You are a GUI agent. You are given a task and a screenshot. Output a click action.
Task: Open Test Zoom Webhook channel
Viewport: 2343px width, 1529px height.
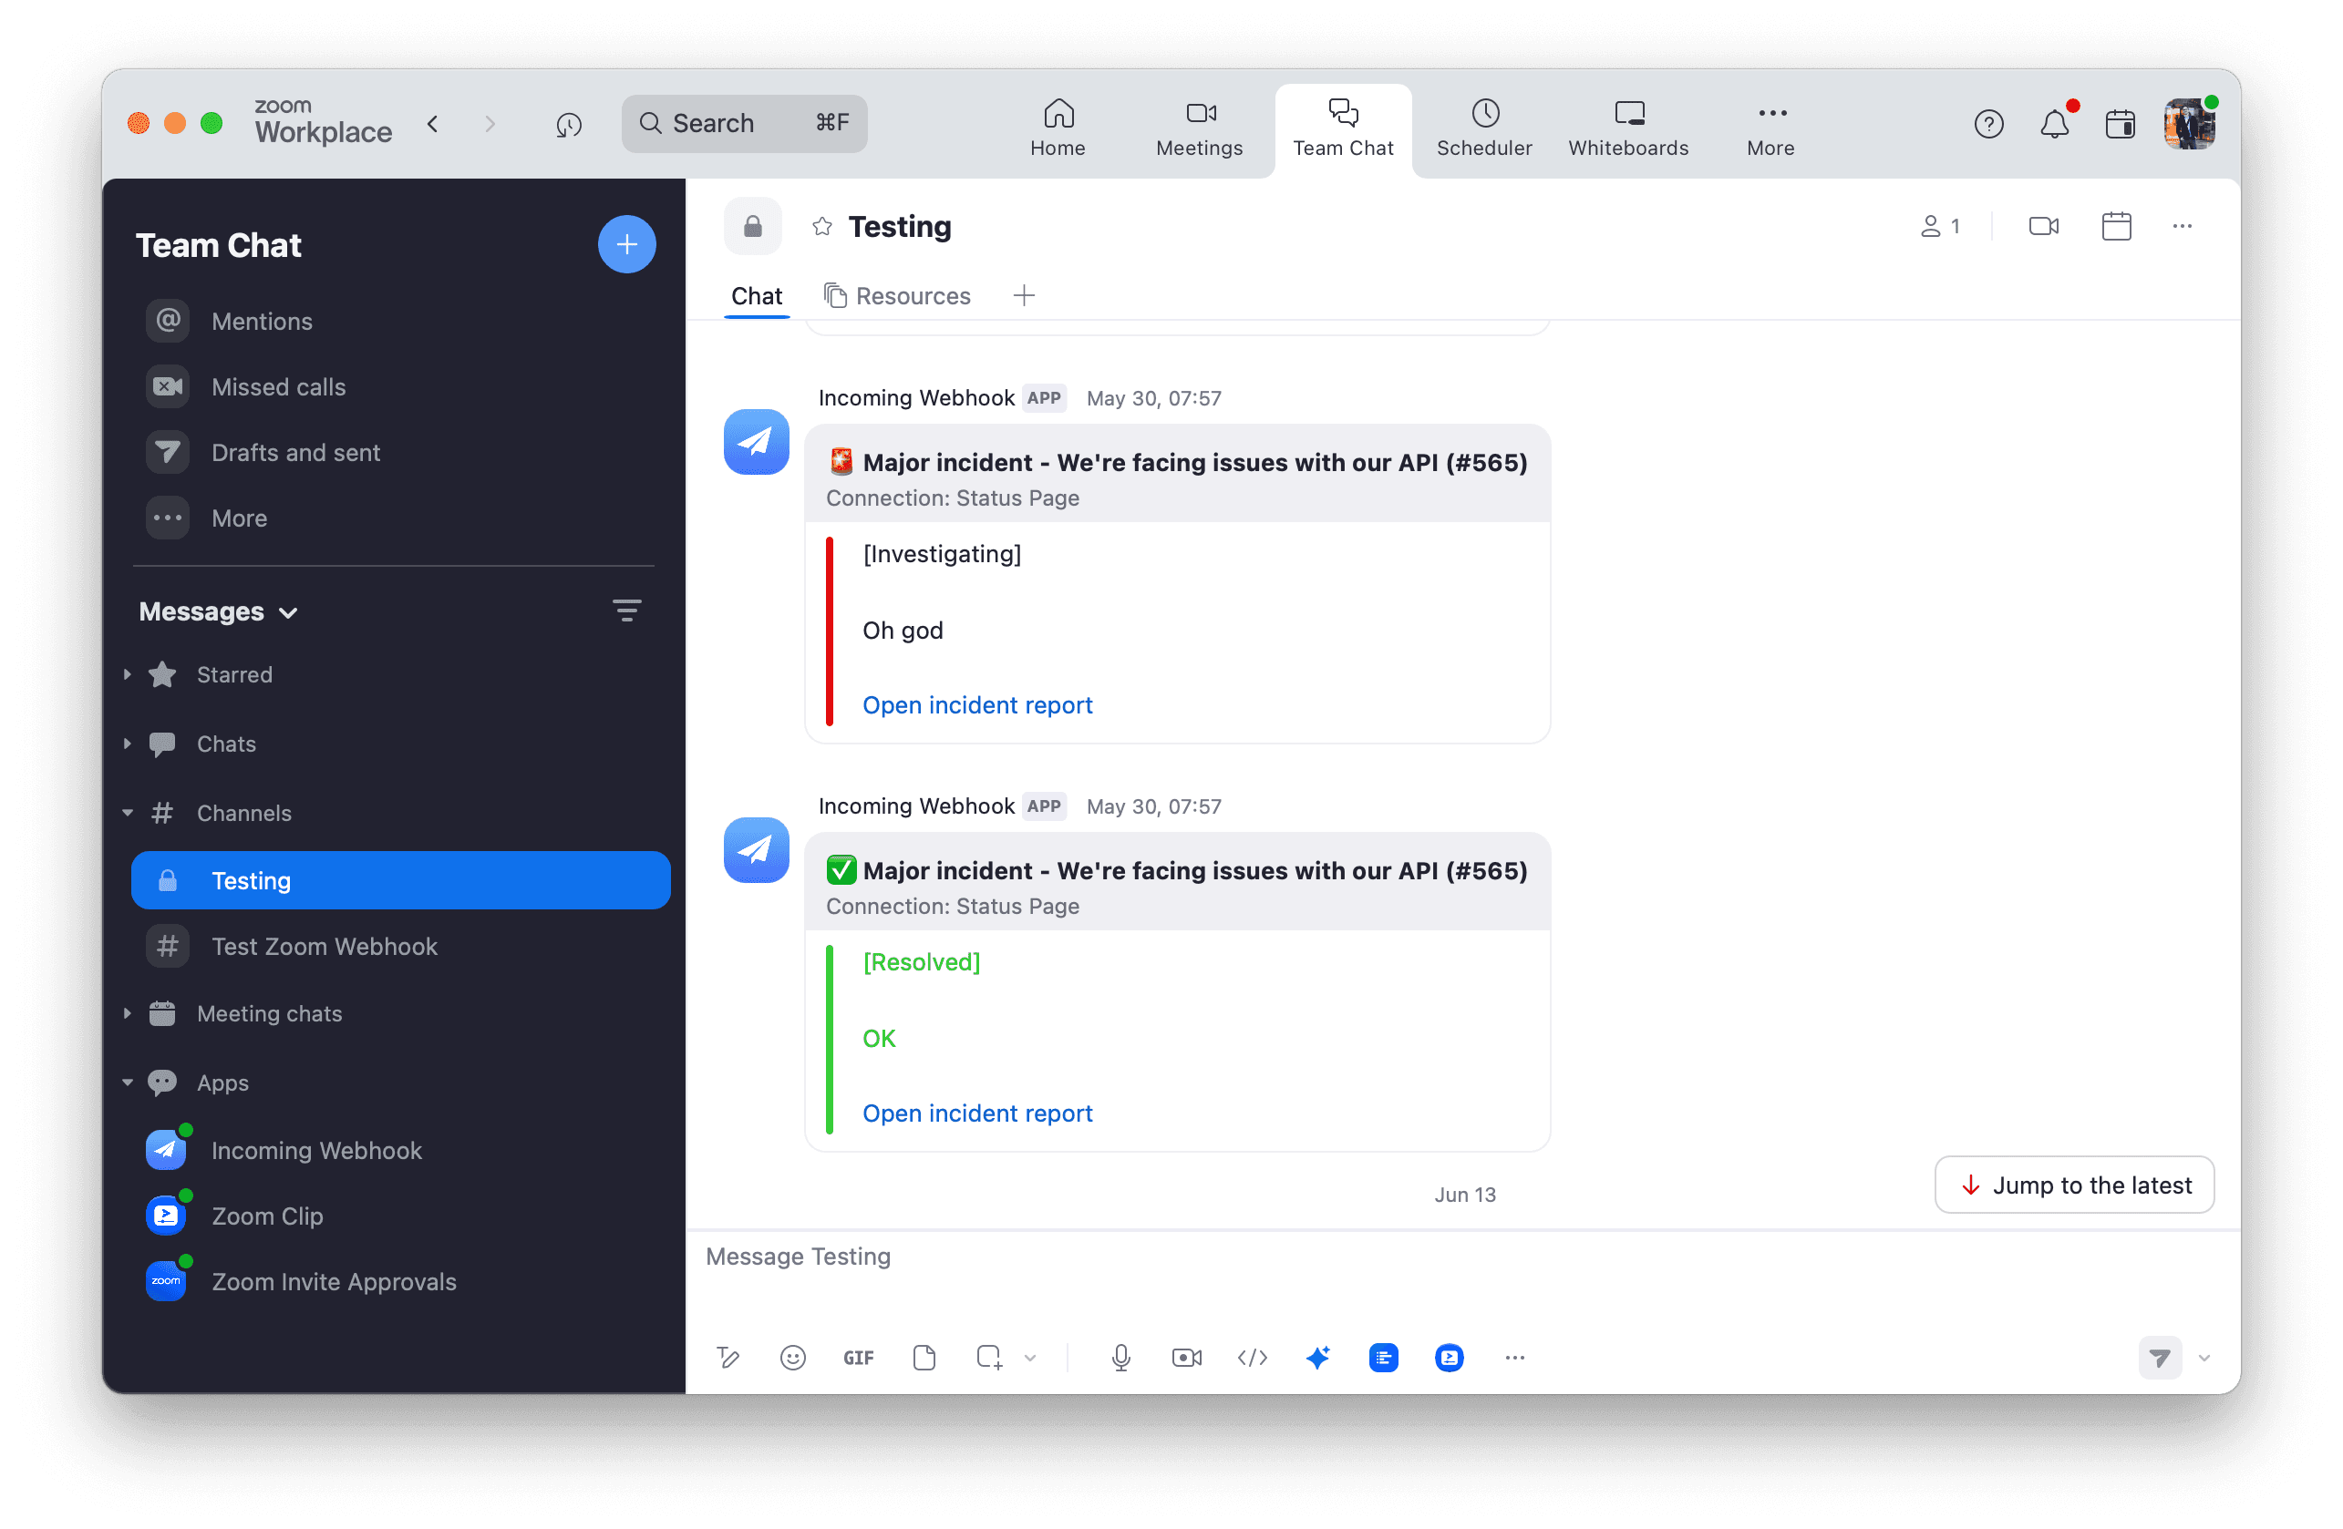pos(400,947)
